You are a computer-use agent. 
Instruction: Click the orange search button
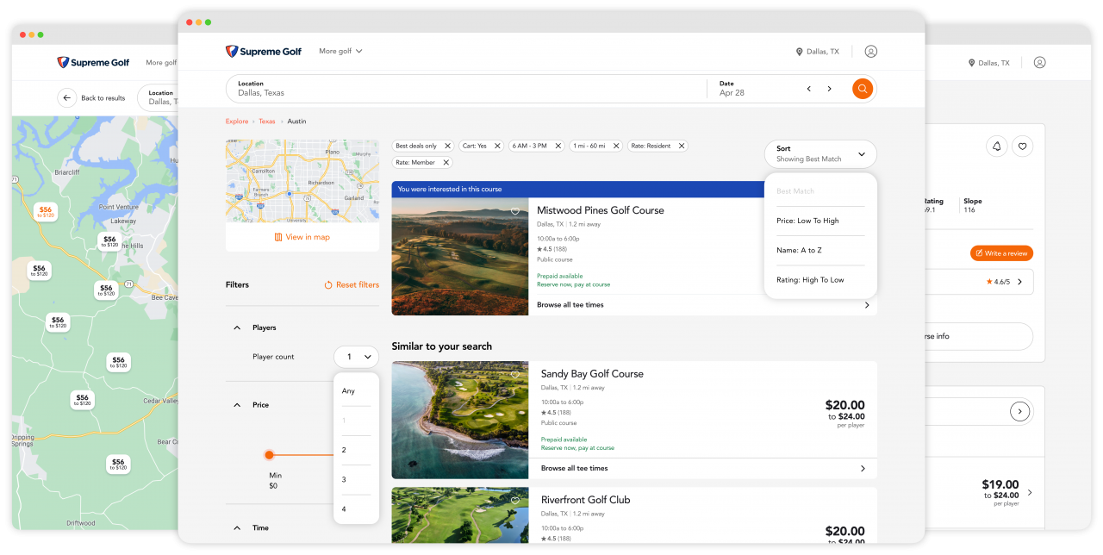[x=863, y=89]
